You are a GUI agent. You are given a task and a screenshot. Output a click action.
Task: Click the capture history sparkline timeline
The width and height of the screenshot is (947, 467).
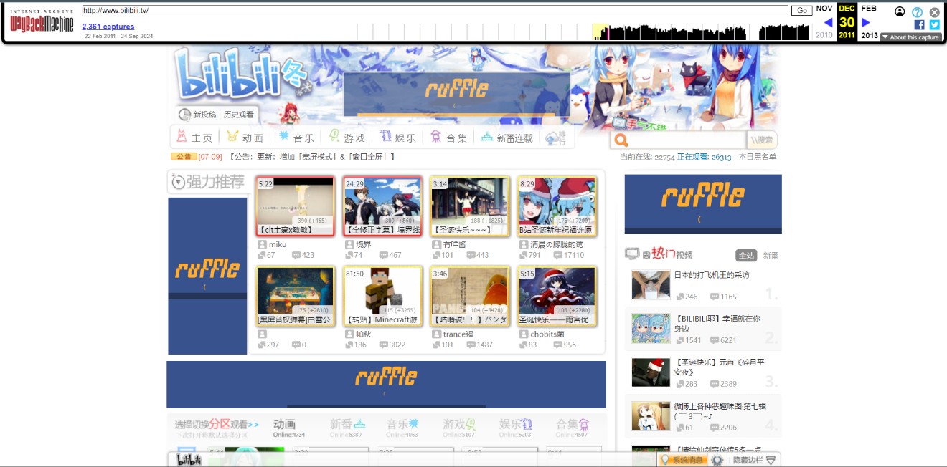coord(583,32)
